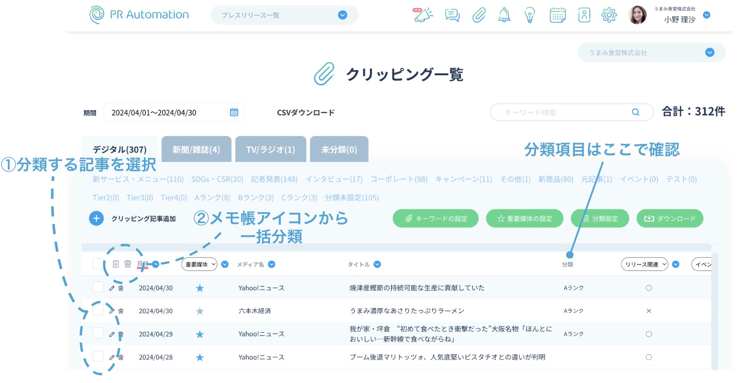740x383 pixels.
Task: Open the chat messages icon
Action: click(452, 15)
